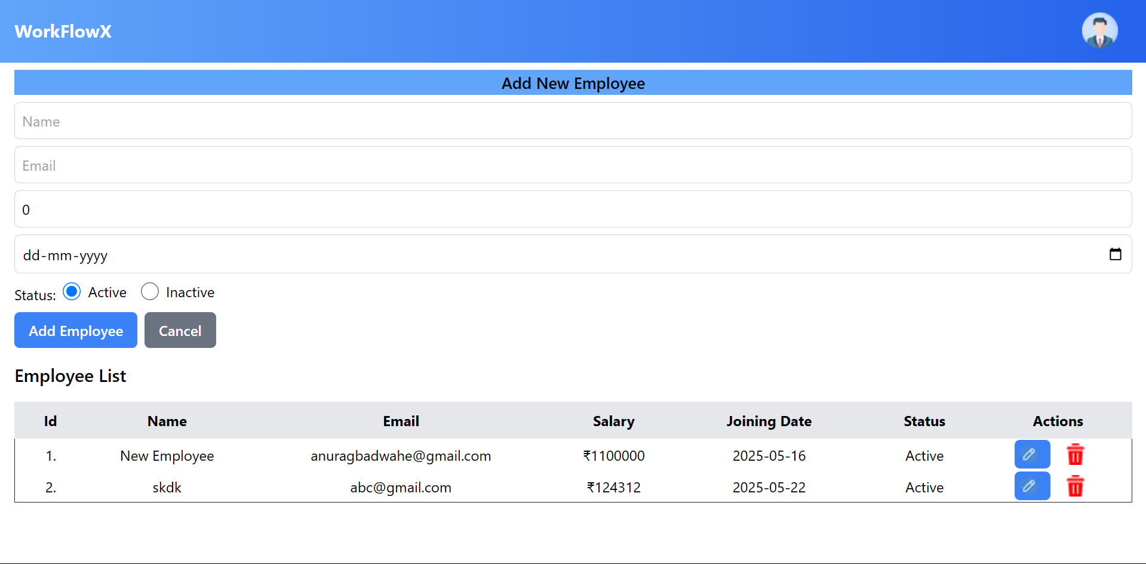Click the Salary column header
Screen dimensions: 1146x564
613,421
